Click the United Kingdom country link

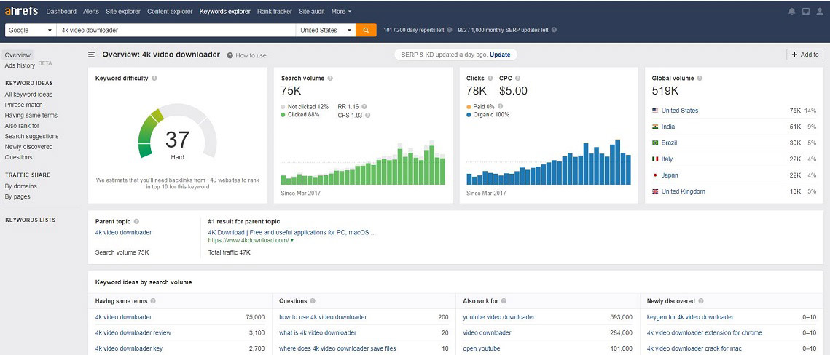coord(684,191)
